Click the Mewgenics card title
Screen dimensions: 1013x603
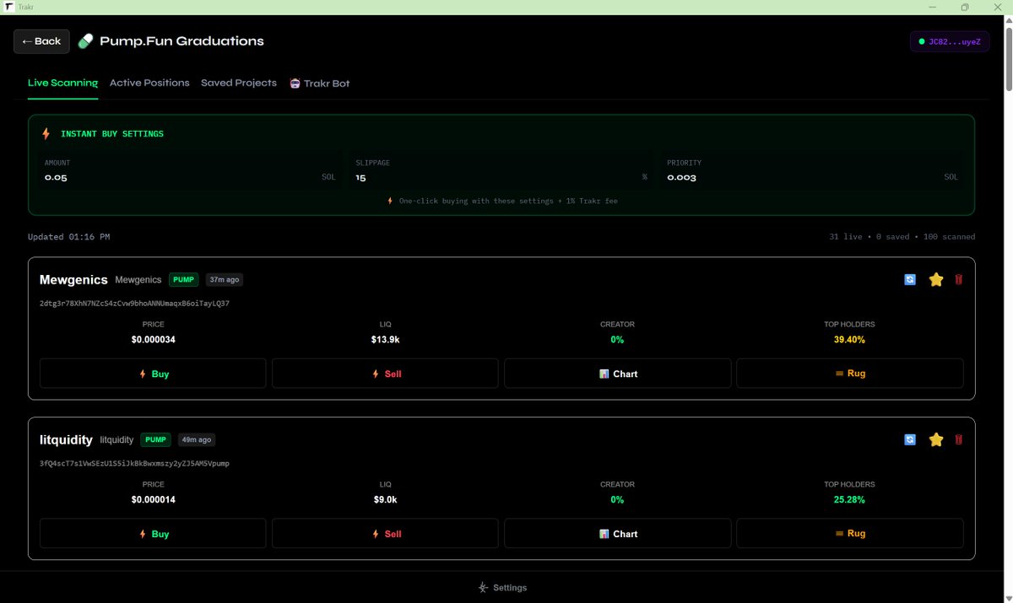pos(73,279)
